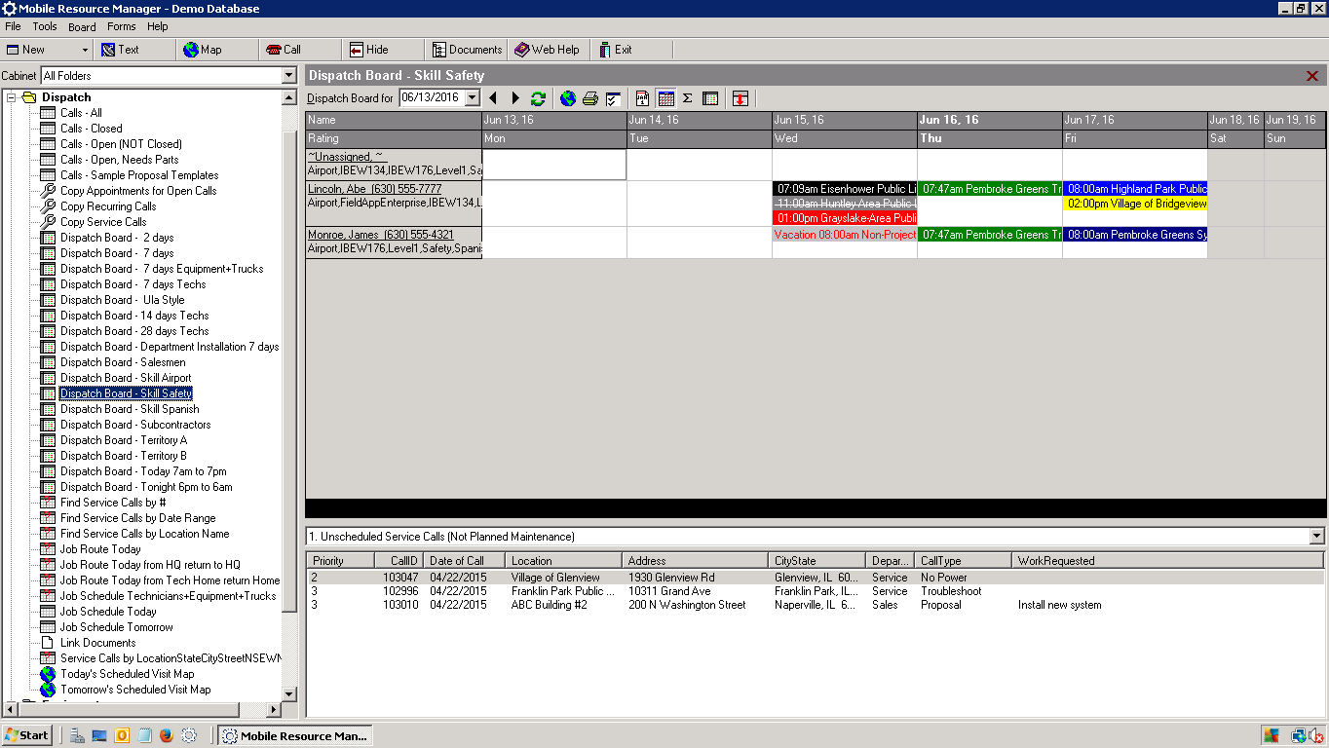Viewport: 1329px width, 748px height.
Task: Switch to Jan 1 day view icon
Action: click(x=643, y=98)
